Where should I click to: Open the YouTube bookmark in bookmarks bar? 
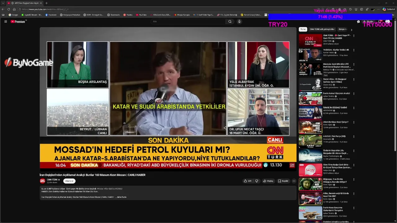[141, 15]
